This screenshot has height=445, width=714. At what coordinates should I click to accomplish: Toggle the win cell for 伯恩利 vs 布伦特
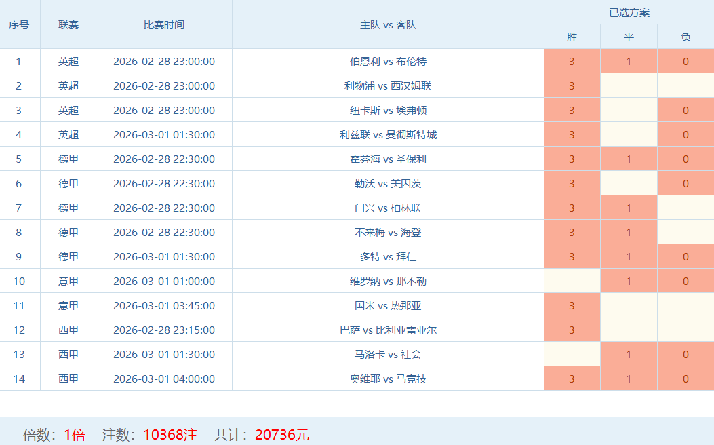tap(572, 62)
